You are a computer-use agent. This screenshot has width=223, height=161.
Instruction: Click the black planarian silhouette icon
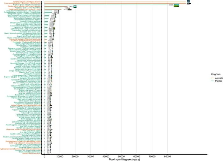click(189, 4)
